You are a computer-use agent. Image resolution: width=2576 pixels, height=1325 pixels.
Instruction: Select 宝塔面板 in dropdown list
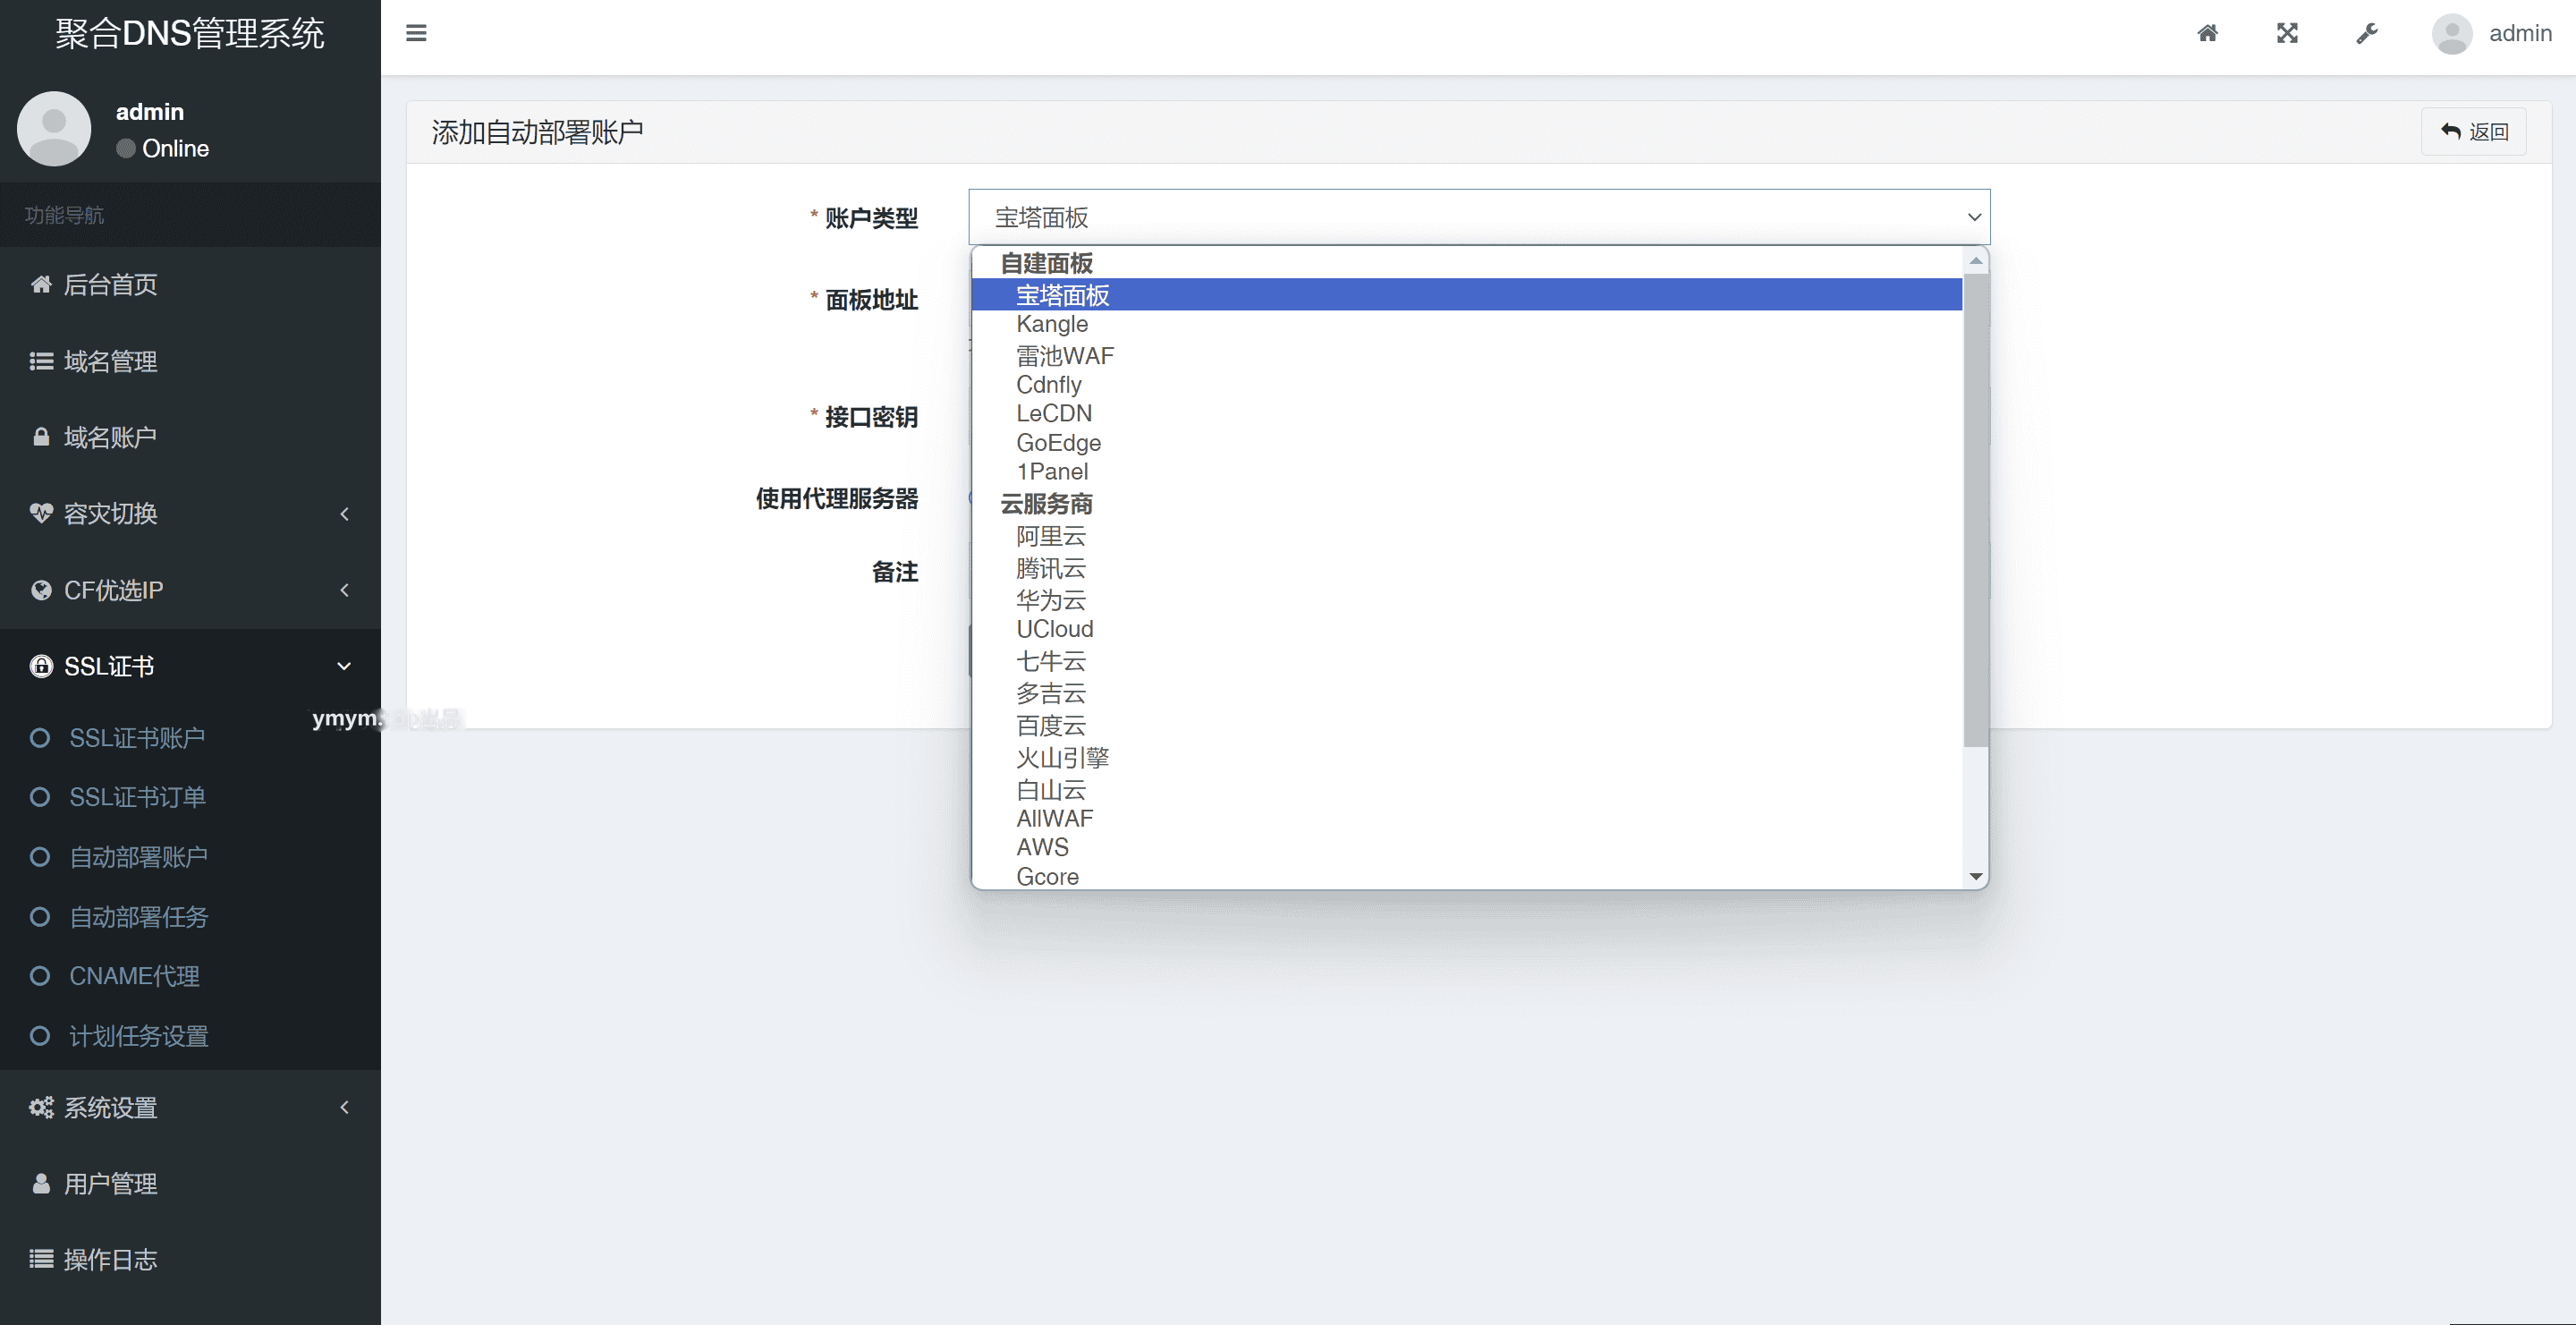pos(1466,295)
